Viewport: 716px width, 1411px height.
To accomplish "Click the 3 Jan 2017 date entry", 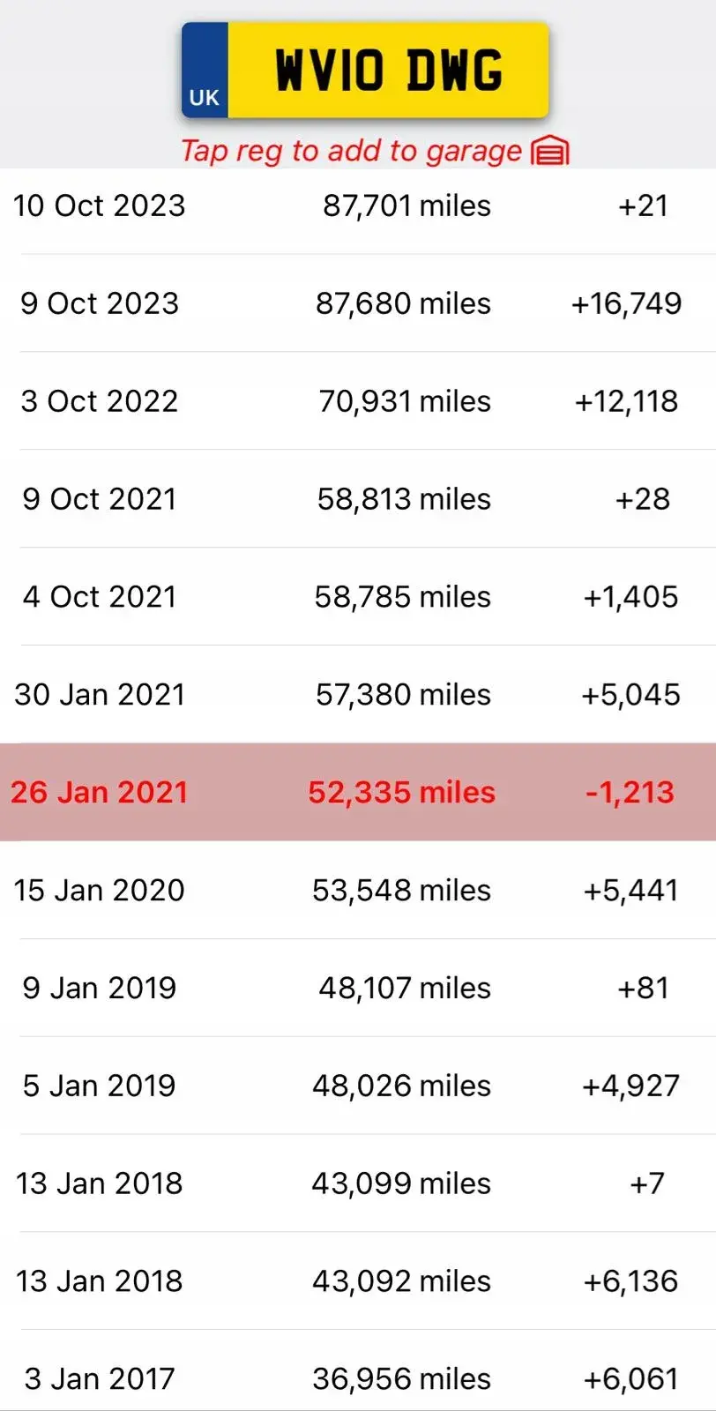I will pos(100,1378).
